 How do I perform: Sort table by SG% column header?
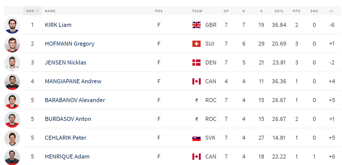[x=279, y=11]
